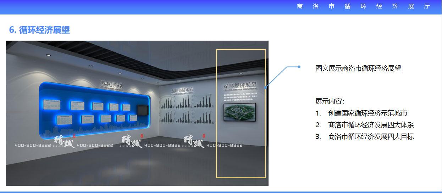Select list item 创建国家循环经济示范城市
Screen dimensions: 442x194
(368, 113)
